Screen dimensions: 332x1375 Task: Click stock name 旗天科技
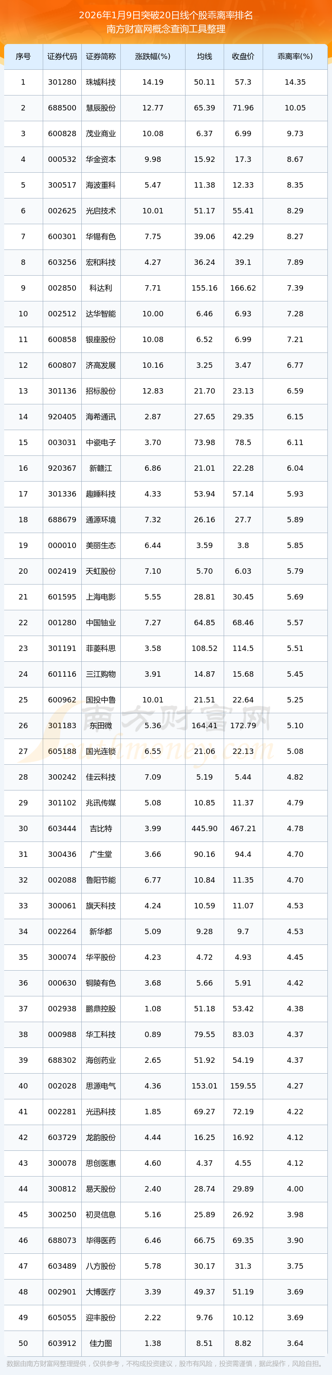(101, 906)
